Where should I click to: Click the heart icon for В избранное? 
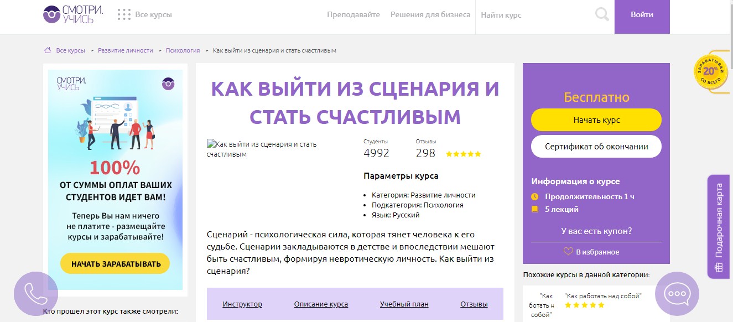pyautogui.click(x=568, y=252)
